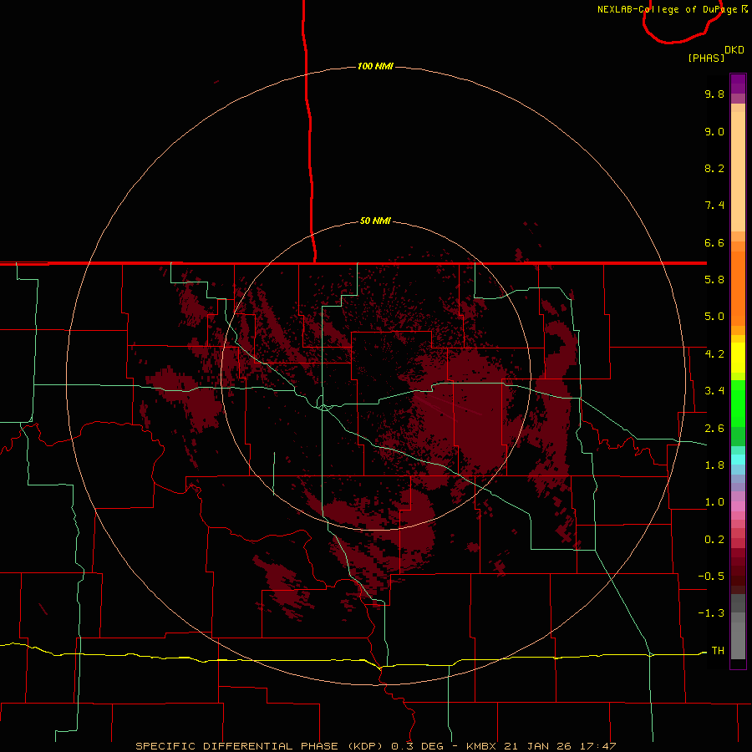Click the -1.3 scale value
The width and height of the screenshot is (752, 752).
(711, 614)
